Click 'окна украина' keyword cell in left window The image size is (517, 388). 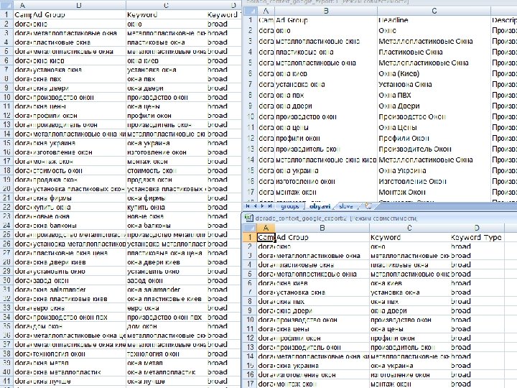tap(166, 143)
